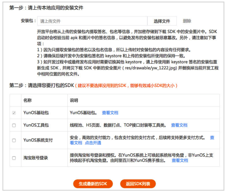
Task: Click 点击开通 link for YunOS系统支付
Action: (93, 143)
